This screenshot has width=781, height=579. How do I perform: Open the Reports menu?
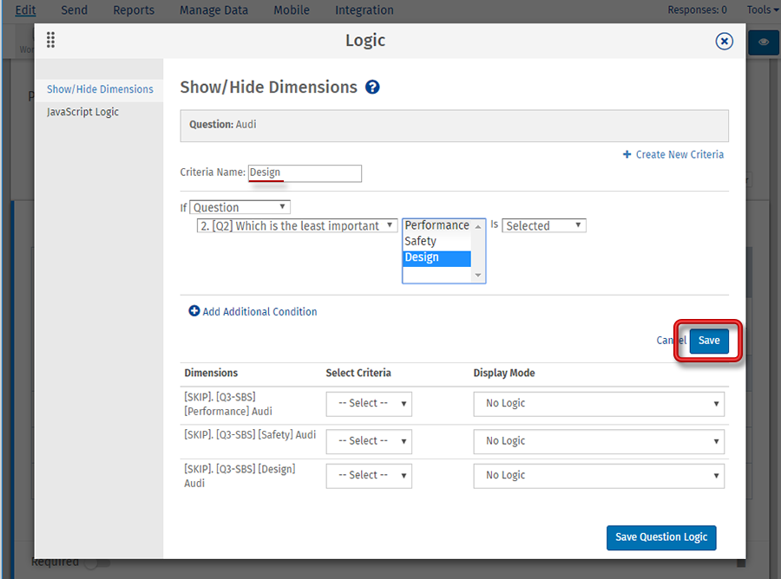[134, 10]
